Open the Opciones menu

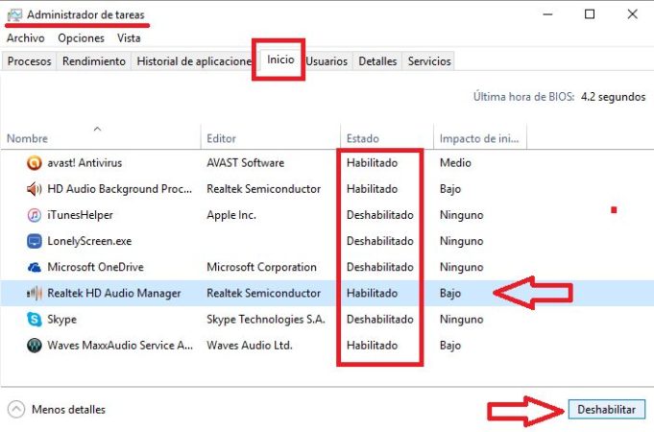[81, 38]
